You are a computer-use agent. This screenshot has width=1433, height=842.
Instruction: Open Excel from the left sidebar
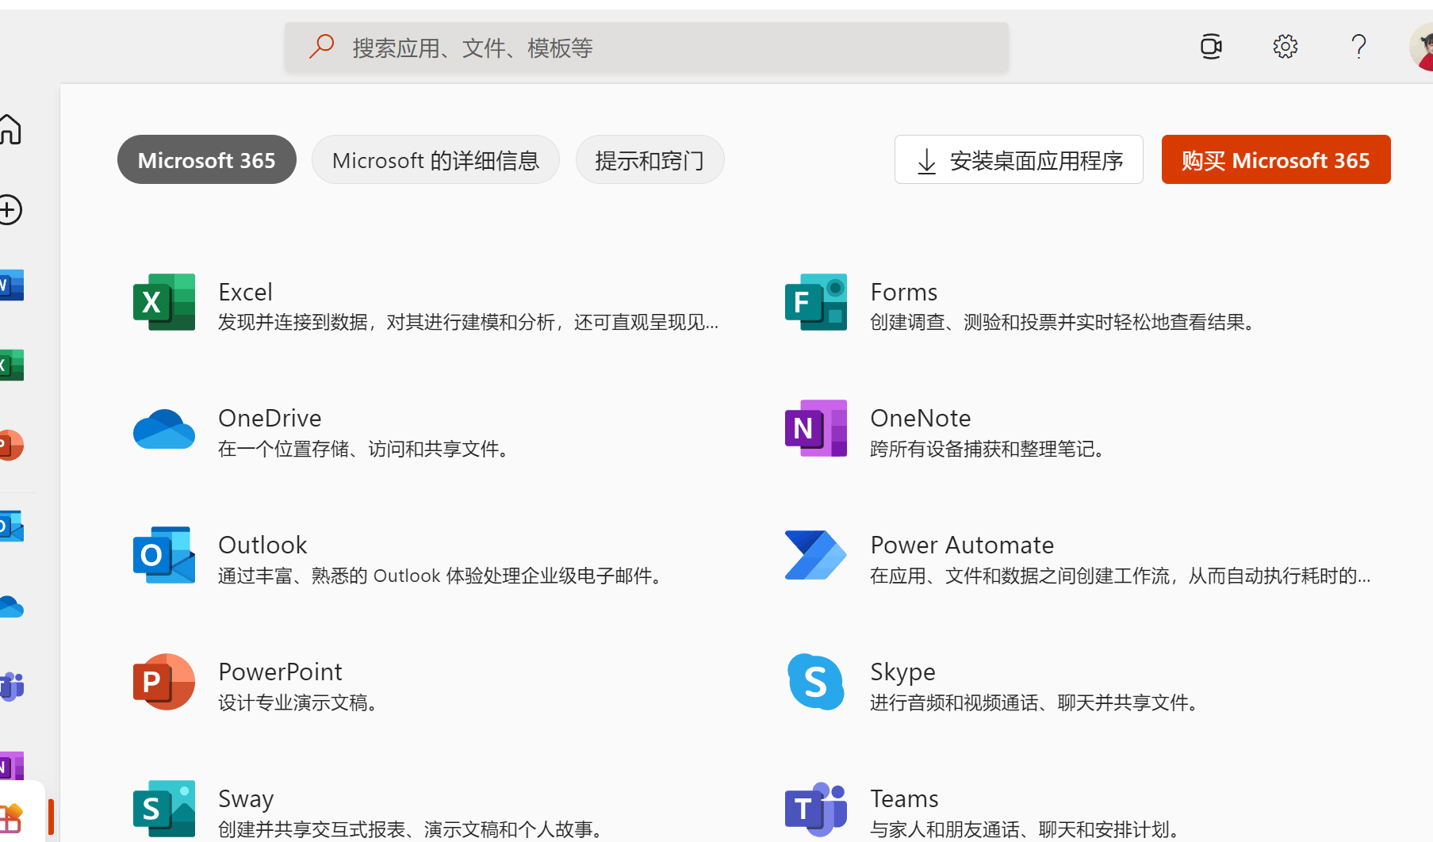(11, 366)
